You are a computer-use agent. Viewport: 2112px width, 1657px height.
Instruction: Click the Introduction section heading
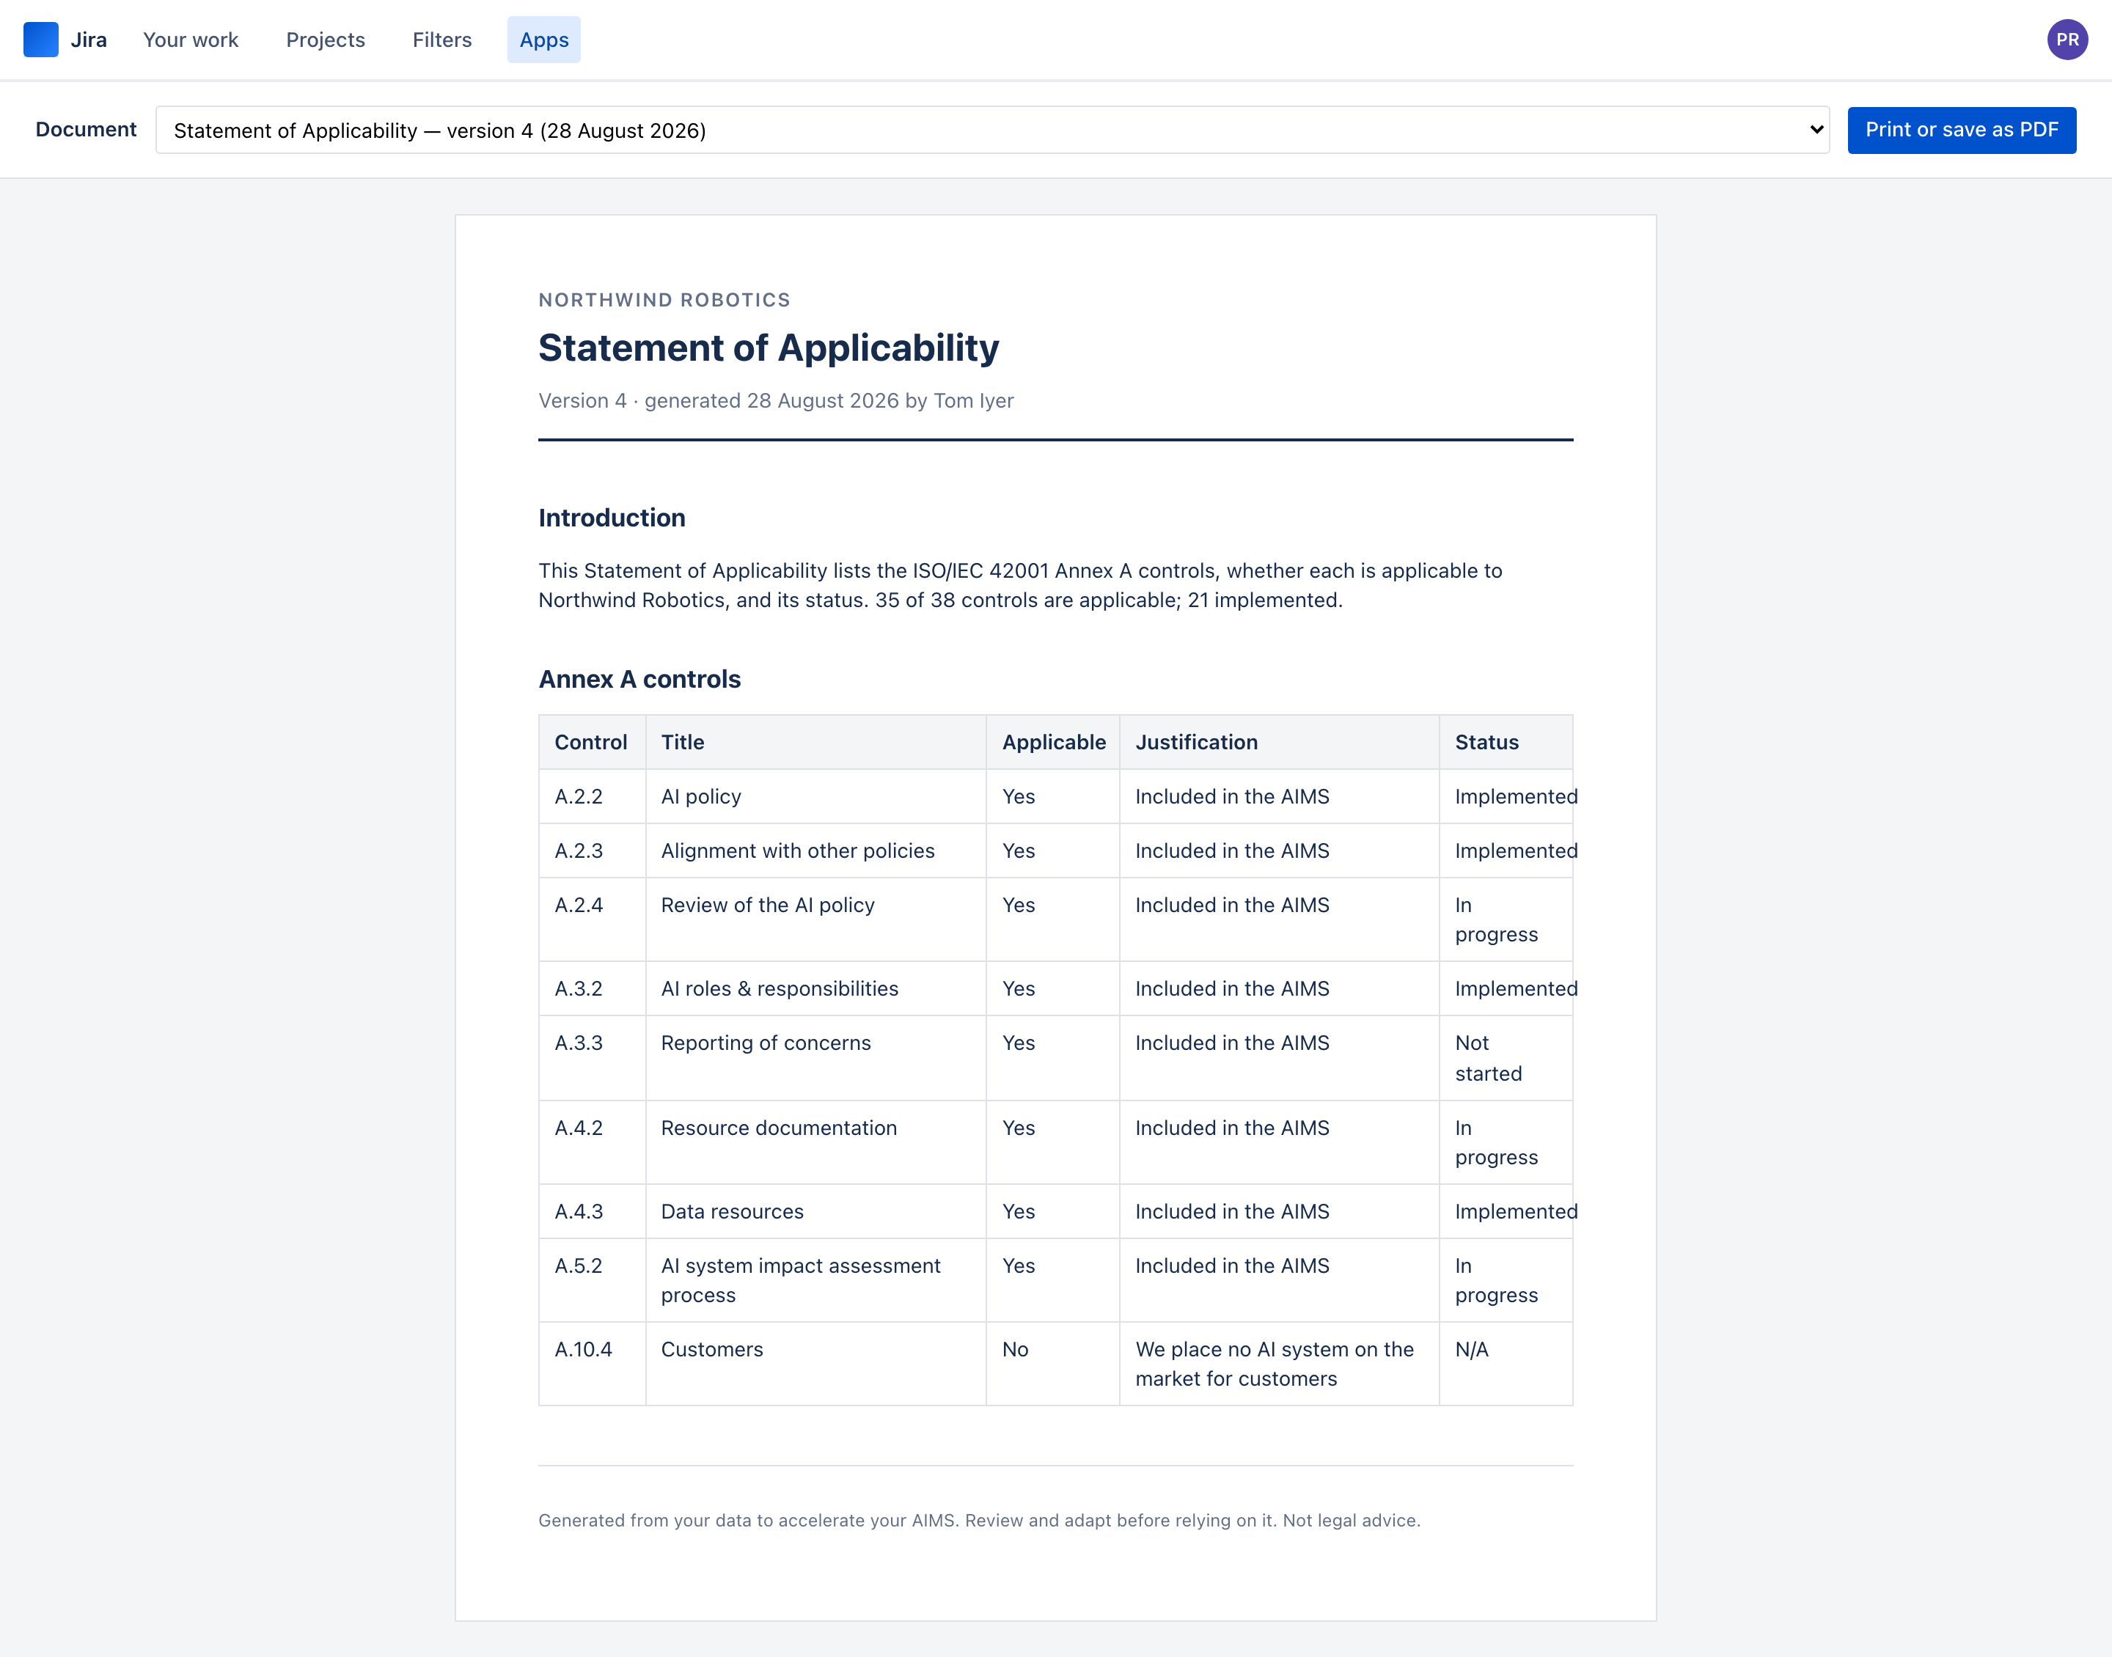pos(612,518)
